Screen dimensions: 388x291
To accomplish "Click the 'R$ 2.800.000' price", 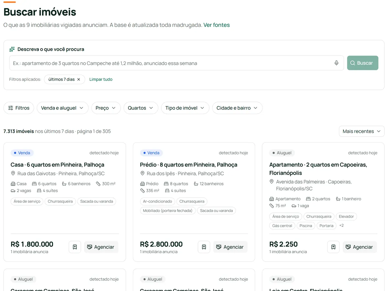I will coord(161,244).
